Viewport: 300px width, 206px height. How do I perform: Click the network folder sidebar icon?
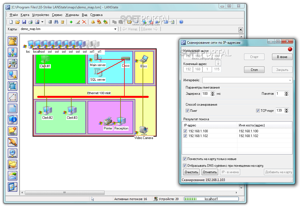coord(13,131)
